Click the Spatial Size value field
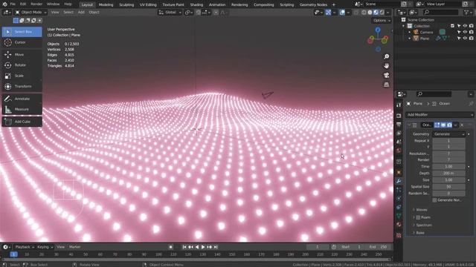476x267 pixels. [x=448, y=187]
